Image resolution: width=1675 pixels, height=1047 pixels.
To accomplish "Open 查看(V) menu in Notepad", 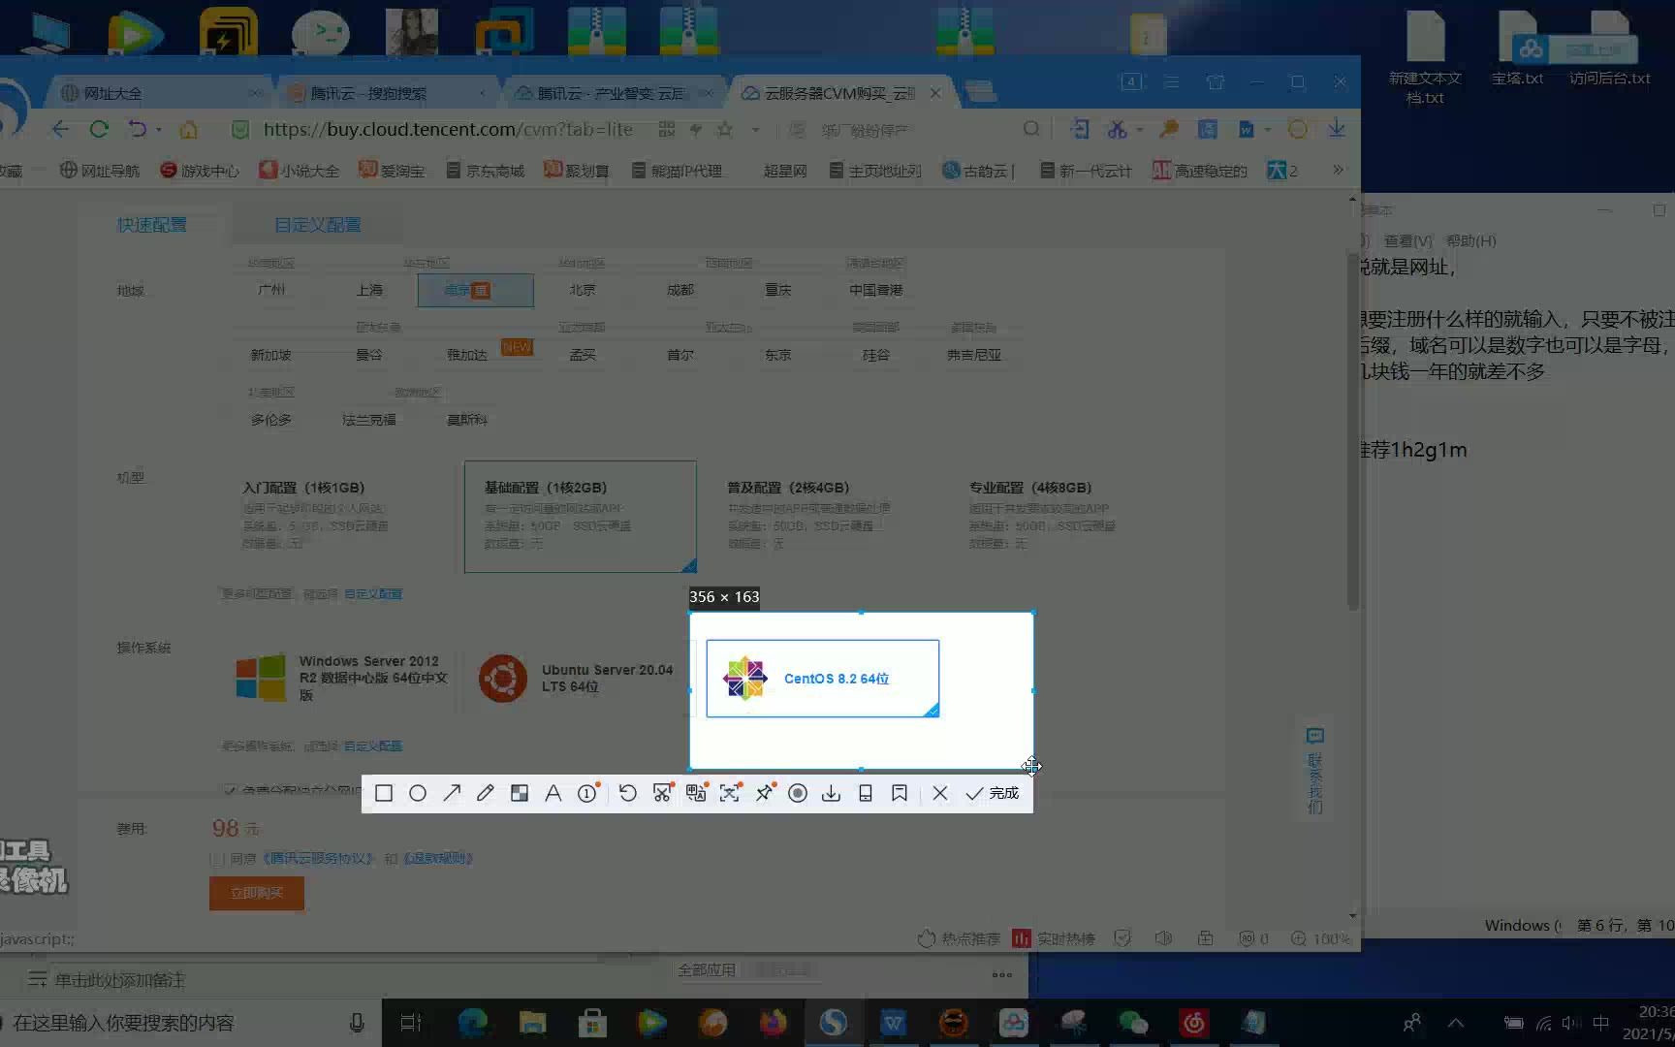I will click(1407, 240).
